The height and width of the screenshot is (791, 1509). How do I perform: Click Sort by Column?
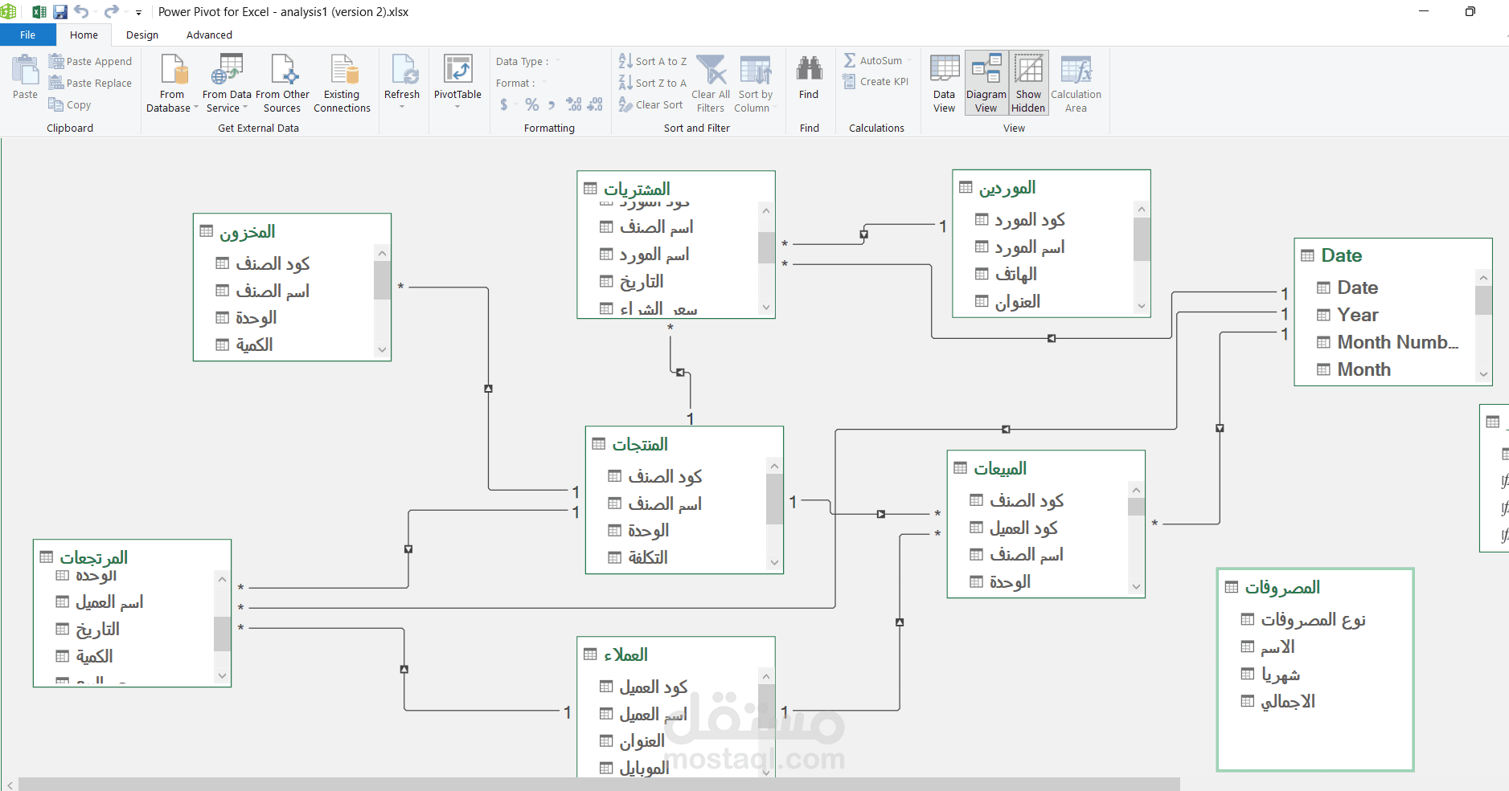click(x=755, y=83)
